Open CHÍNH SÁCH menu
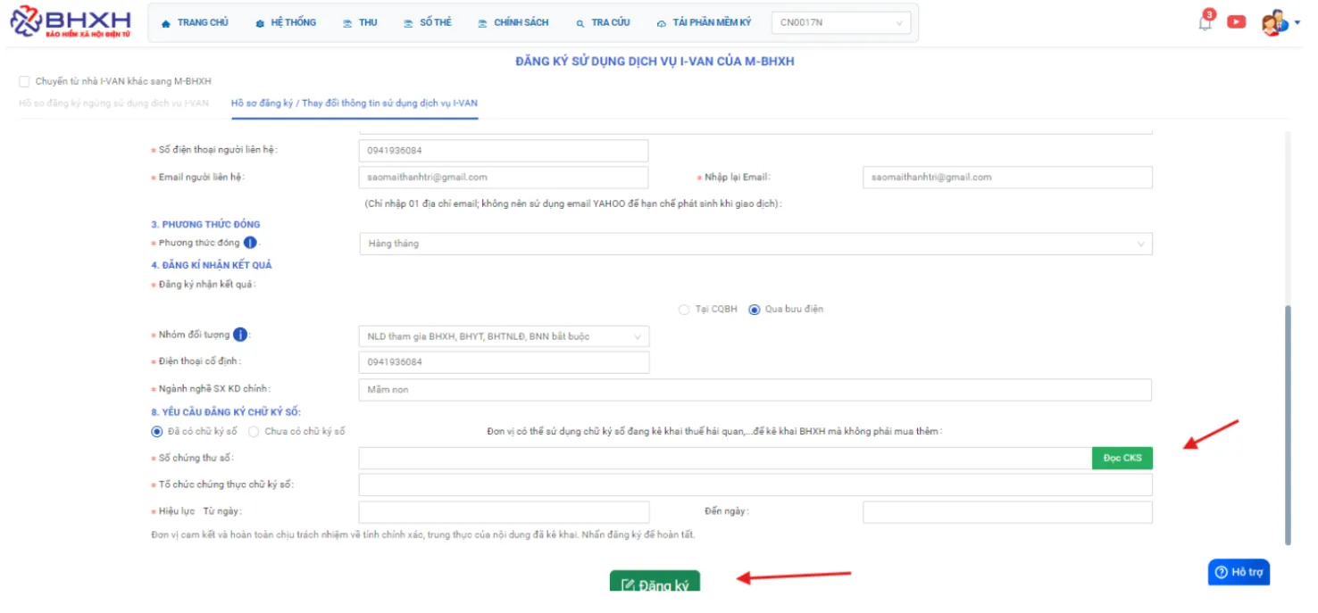The image size is (1318, 613). (x=513, y=22)
